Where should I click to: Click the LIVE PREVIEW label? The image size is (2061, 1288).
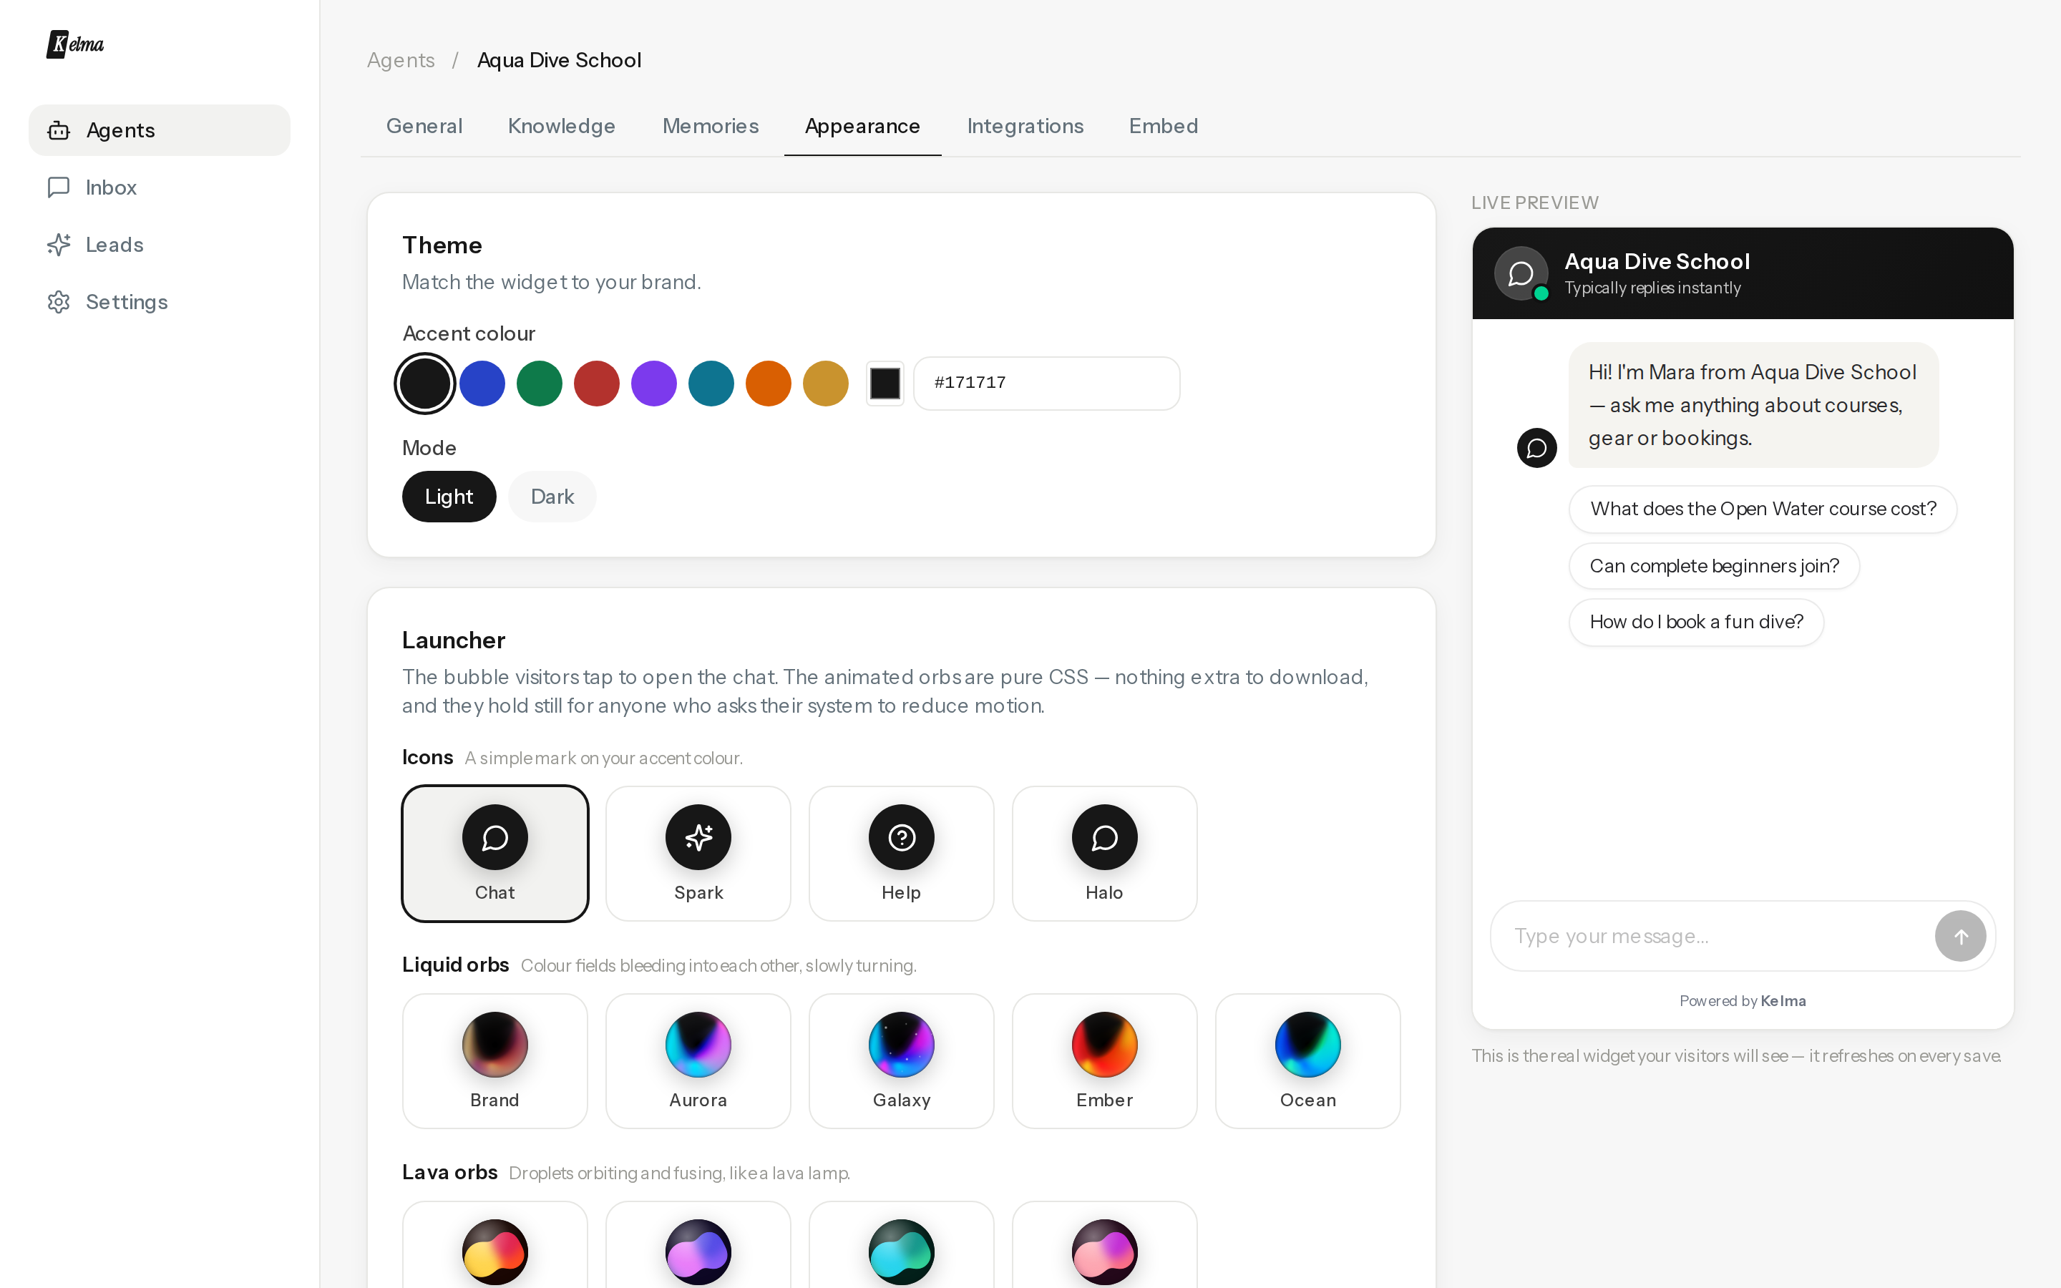(1535, 203)
